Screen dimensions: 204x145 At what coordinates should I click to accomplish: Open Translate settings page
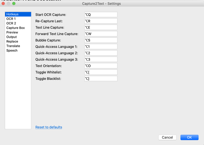tap(13, 46)
